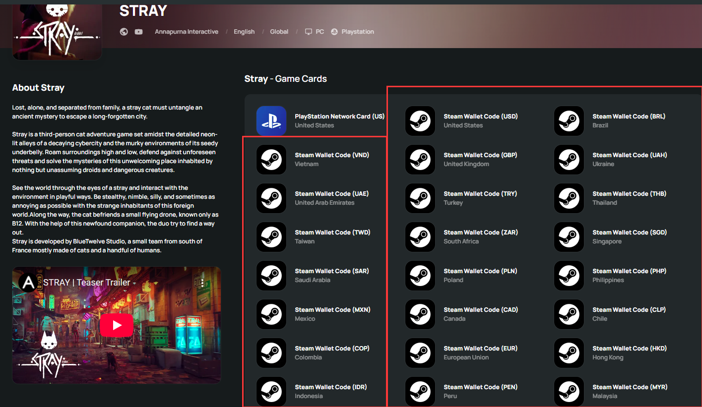This screenshot has height=407, width=702.
Task: Click the Stray game cover thumbnail
Action: pyautogui.click(x=57, y=32)
